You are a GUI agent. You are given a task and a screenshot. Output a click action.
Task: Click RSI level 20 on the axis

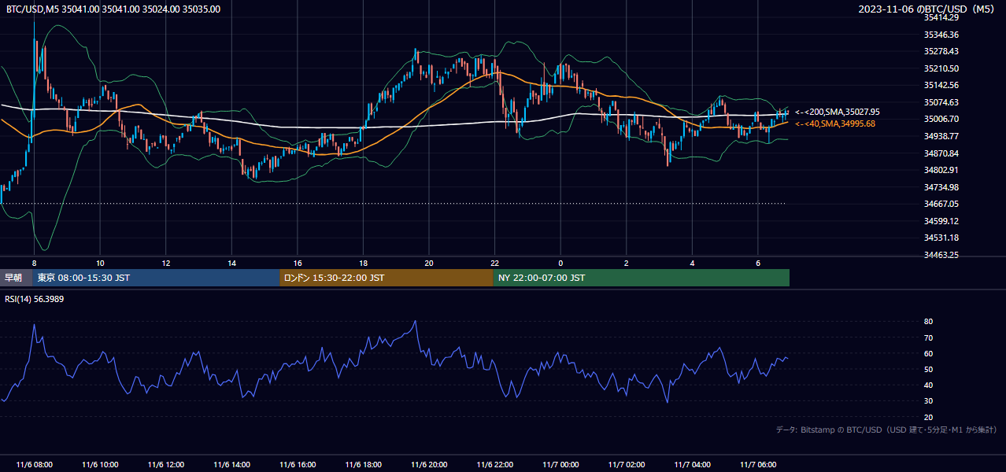click(929, 417)
